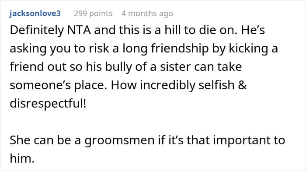This screenshot has width=306, height=171.
Task: Click the final word him. of the comment
Action: point(22,158)
